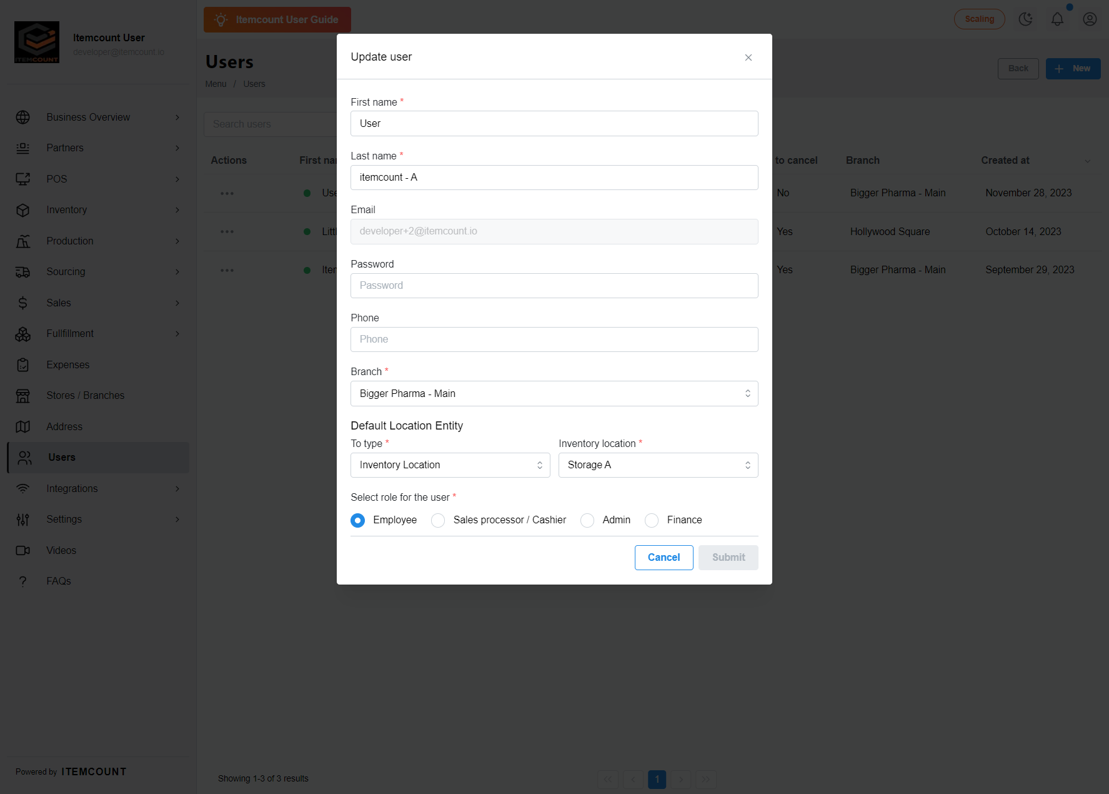Image resolution: width=1109 pixels, height=794 pixels.
Task: Click the Itemcount User Guide button
Action: (277, 20)
